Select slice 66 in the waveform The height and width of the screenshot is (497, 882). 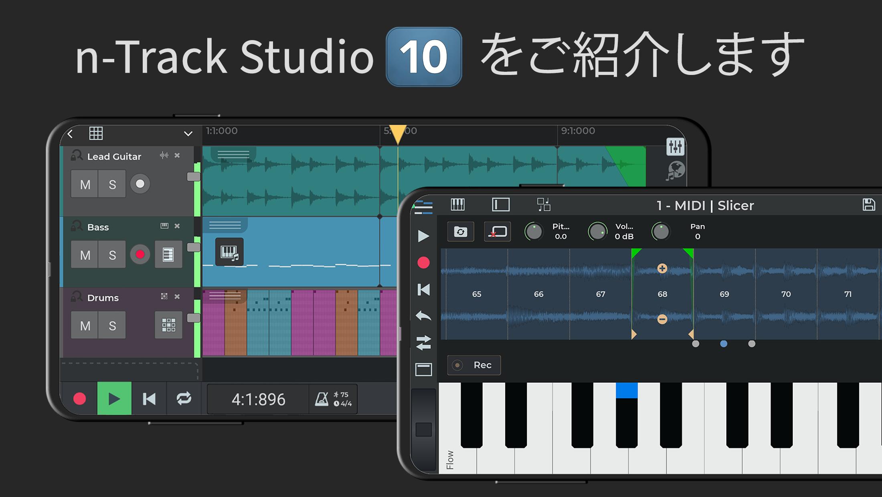[538, 294]
